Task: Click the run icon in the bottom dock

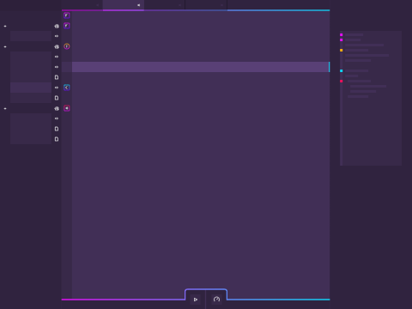Action: [x=196, y=300]
